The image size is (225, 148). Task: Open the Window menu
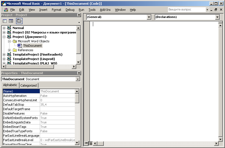[x=120, y=10]
